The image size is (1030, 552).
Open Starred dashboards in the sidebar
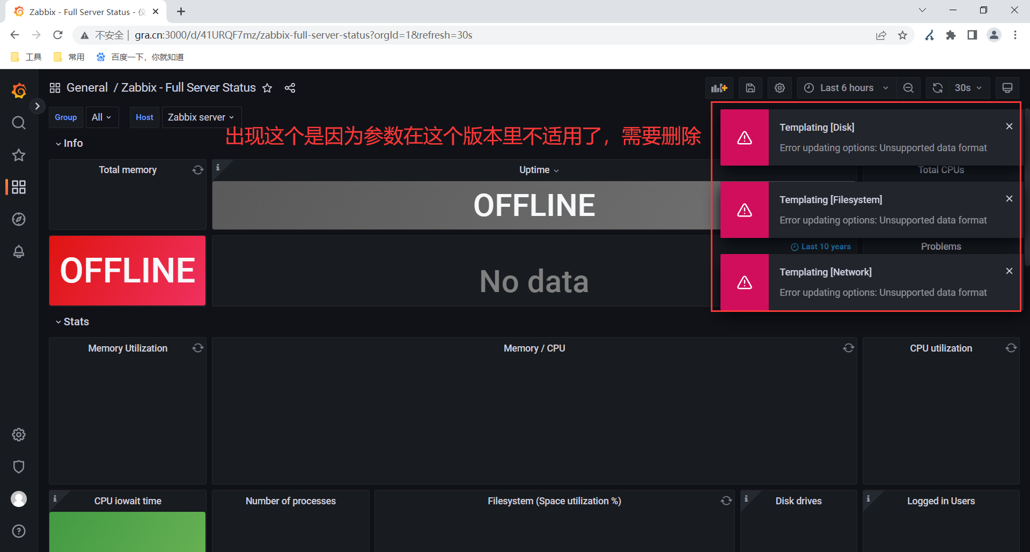[19, 155]
